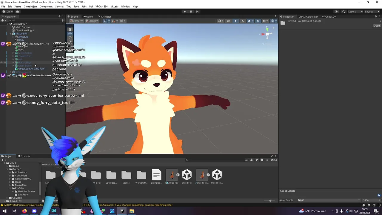Viewport: 382px width, 215px height.
Task: Open Jinxed Fox scene options menu
Action: pos(64,24)
